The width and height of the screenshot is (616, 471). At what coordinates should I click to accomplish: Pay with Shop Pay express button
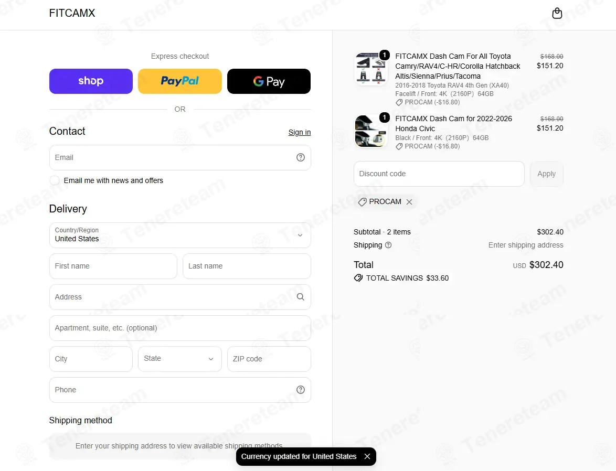click(x=91, y=81)
